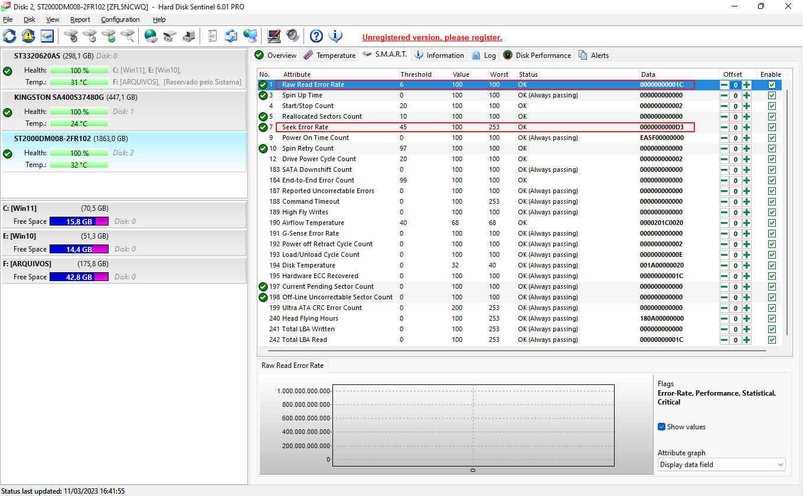The width and height of the screenshot is (803, 496).
Task: Switch to the Temperature tab
Action: (329, 55)
